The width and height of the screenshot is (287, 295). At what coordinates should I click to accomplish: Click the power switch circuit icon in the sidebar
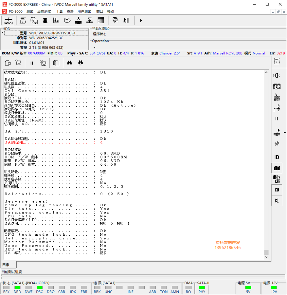(277, 108)
